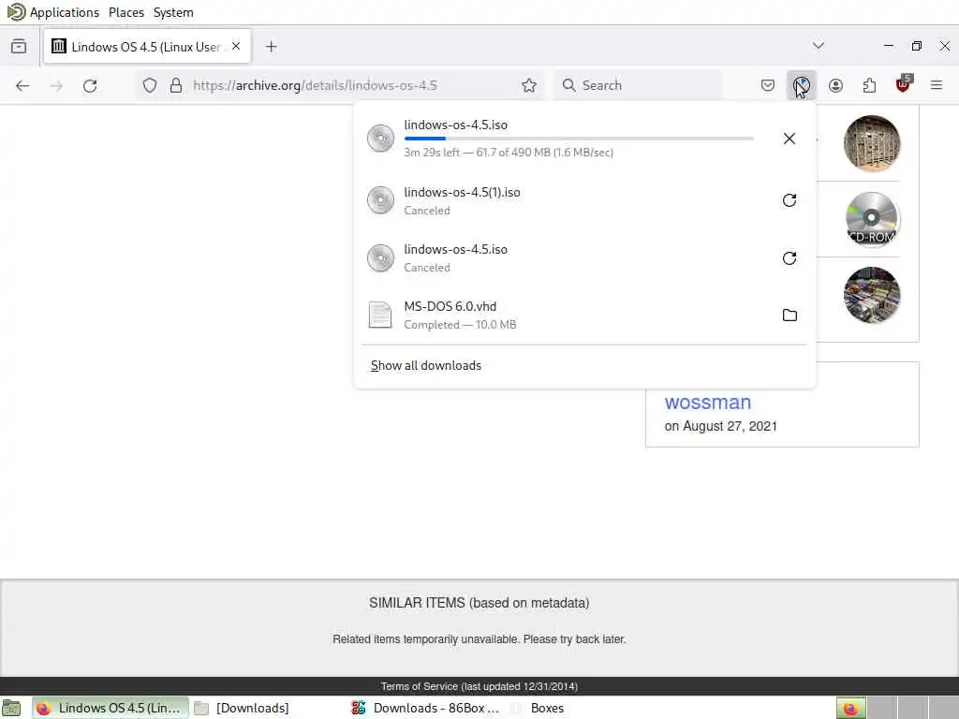The image size is (959, 719).
Task: Retry the canceled lindows-os-4.5(1).iso download
Action: 789,200
